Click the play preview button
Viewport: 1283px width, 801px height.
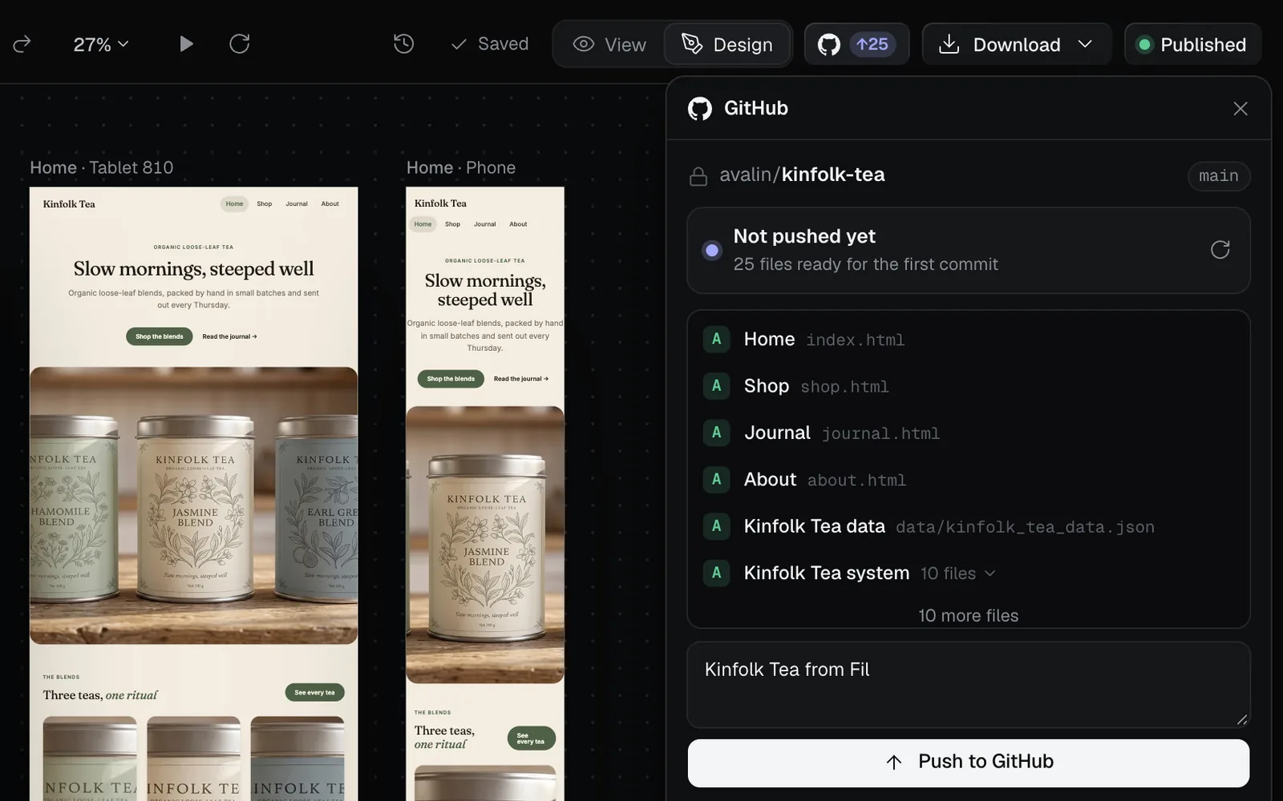coord(186,44)
